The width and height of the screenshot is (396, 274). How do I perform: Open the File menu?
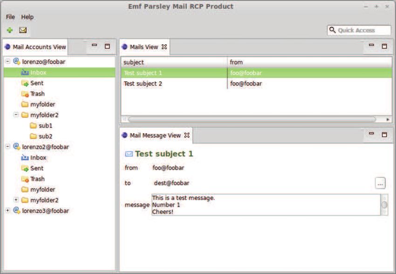click(x=10, y=17)
